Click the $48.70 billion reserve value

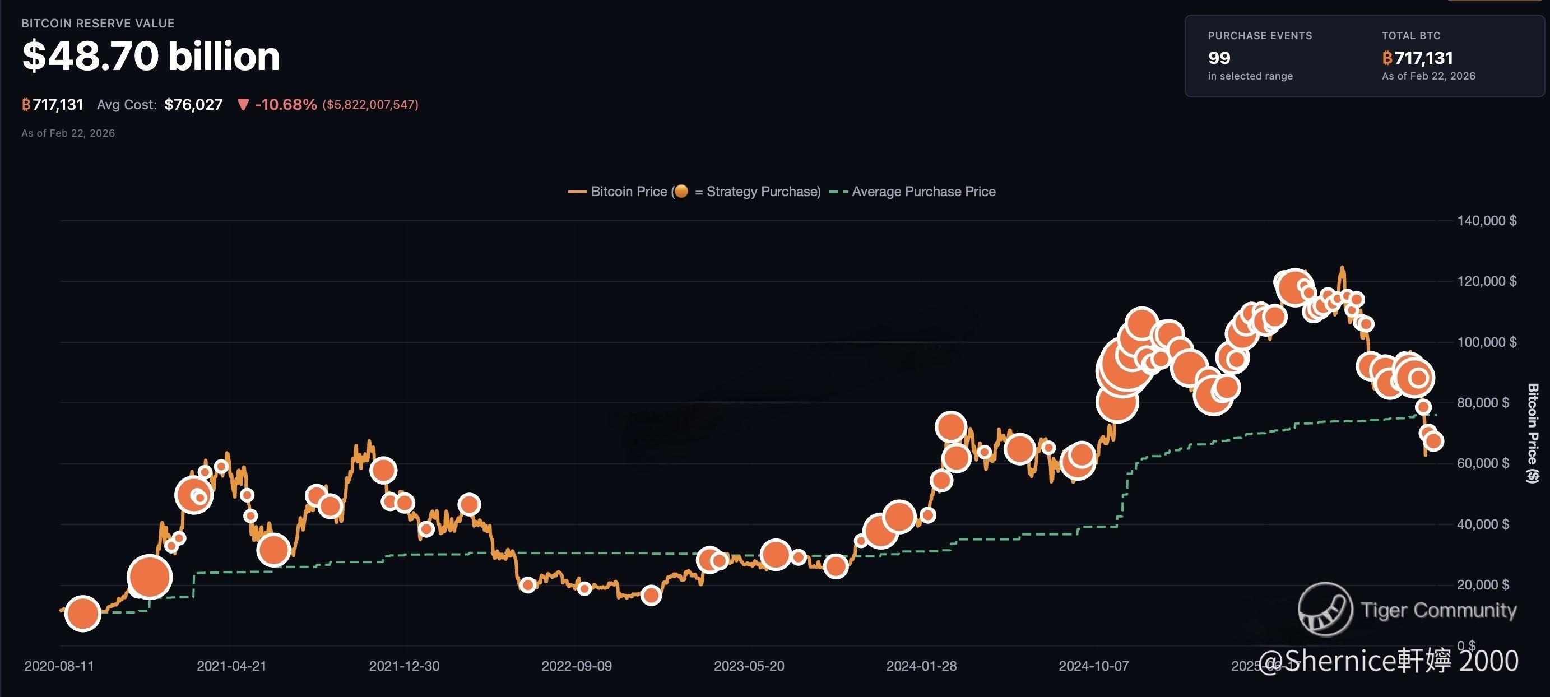click(x=151, y=56)
